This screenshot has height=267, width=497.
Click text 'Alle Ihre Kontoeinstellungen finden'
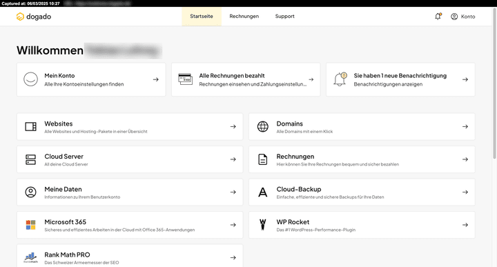click(84, 84)
